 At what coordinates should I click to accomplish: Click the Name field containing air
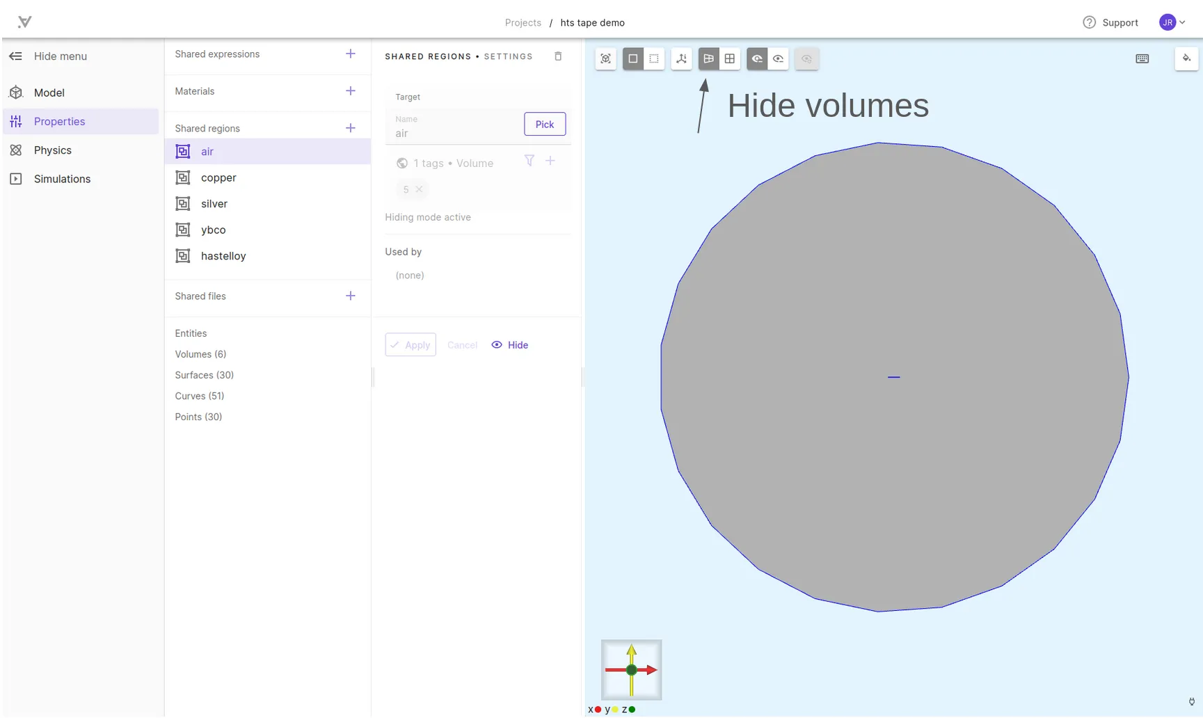[x=452, y=127]
